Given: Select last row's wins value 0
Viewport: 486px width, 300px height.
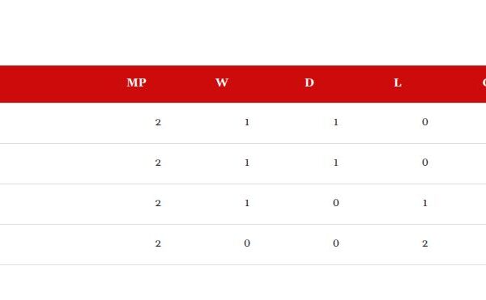Looking at the screenshot, I should coord(247,243).
